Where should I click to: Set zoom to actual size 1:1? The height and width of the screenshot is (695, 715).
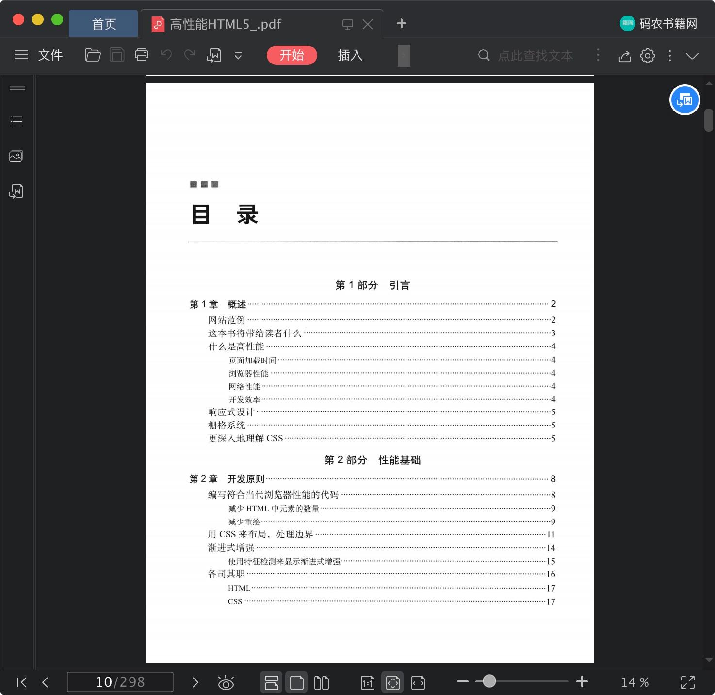click(368, 682)
